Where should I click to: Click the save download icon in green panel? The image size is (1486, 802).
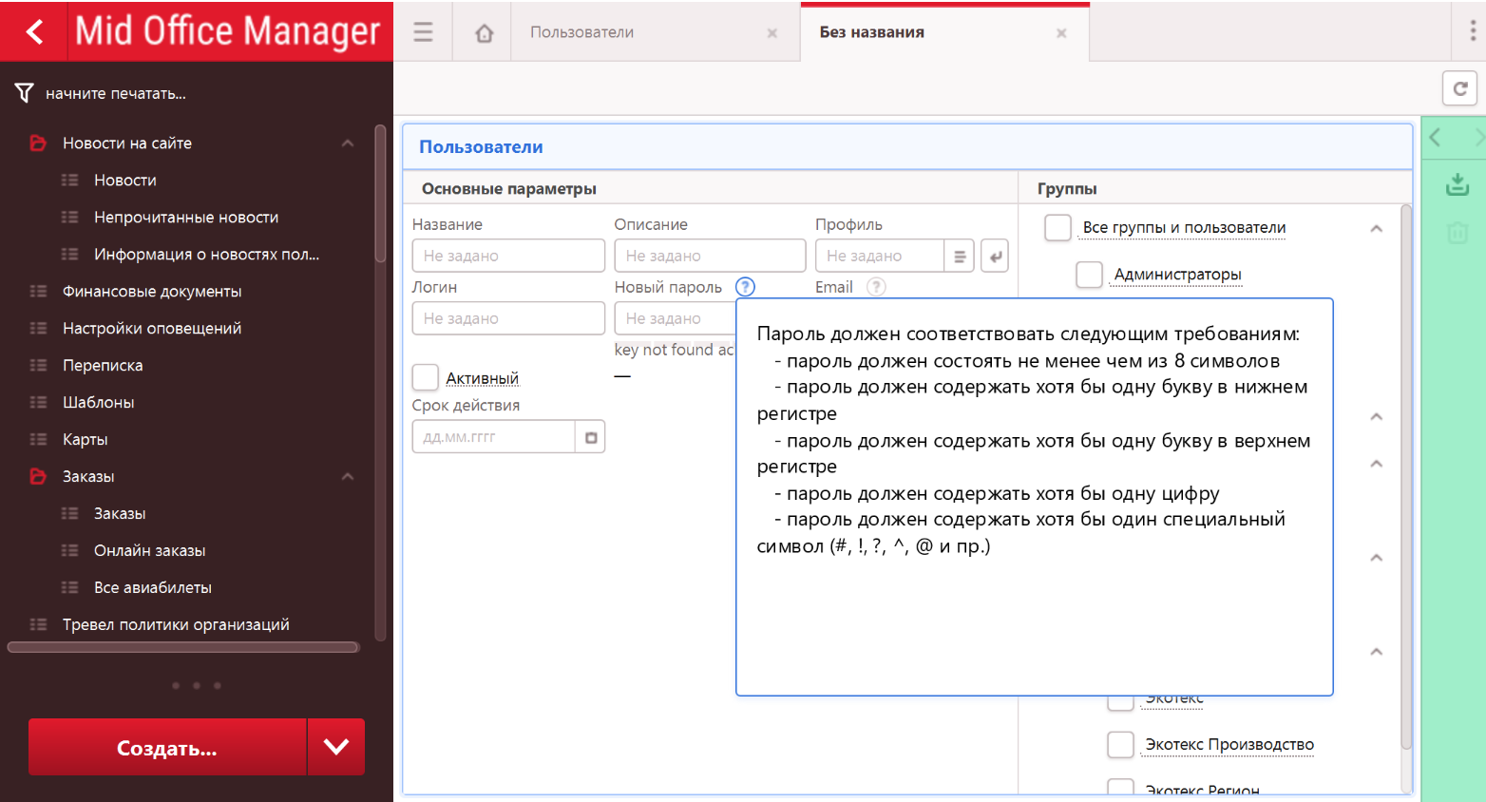pos(1457,184)
